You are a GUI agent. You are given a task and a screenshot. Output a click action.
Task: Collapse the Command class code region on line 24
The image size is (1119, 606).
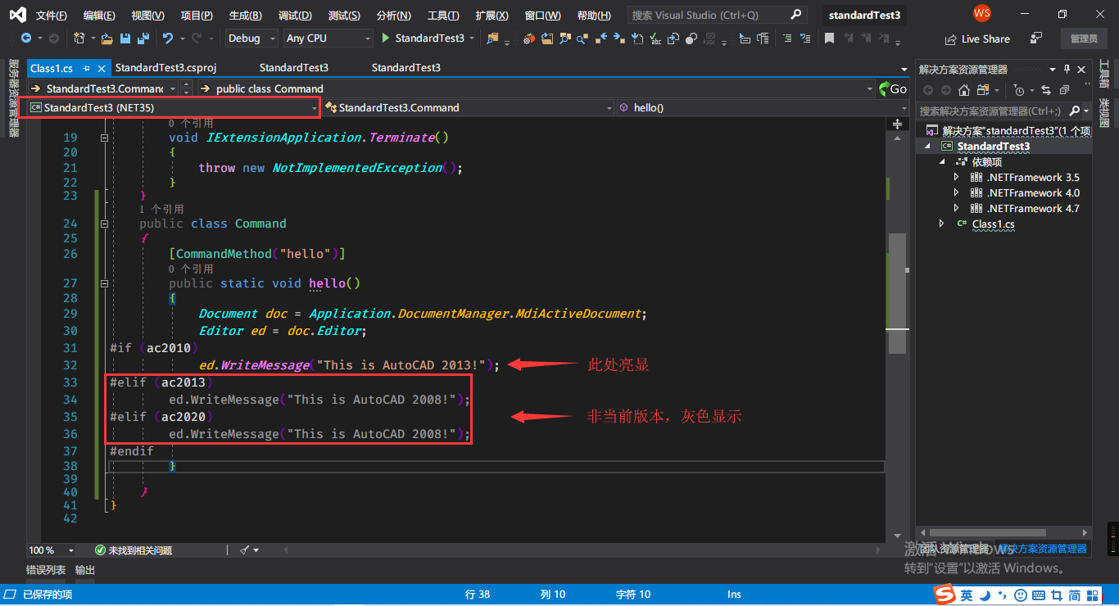104,224
